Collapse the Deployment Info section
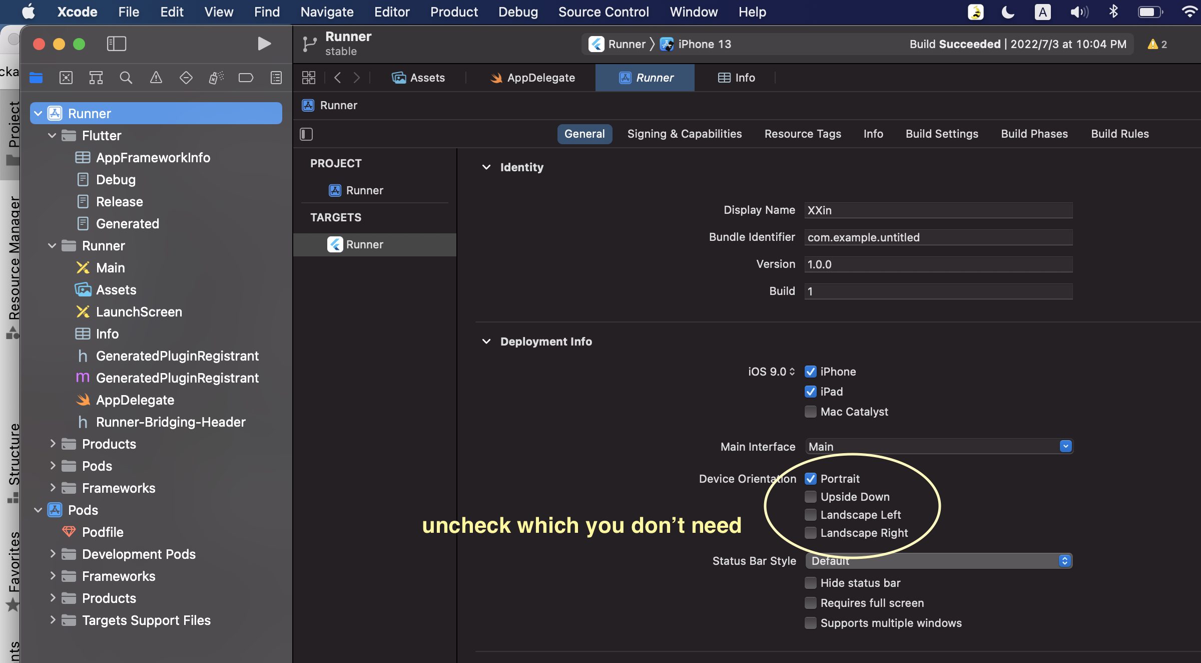 (486, 342)
